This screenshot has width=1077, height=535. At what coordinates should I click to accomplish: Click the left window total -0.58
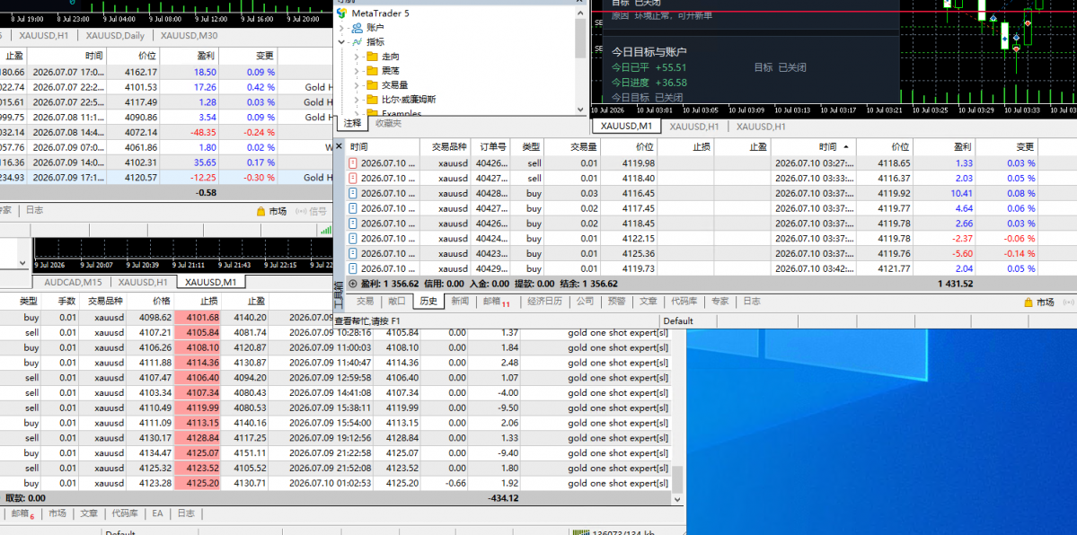(207, 193)
